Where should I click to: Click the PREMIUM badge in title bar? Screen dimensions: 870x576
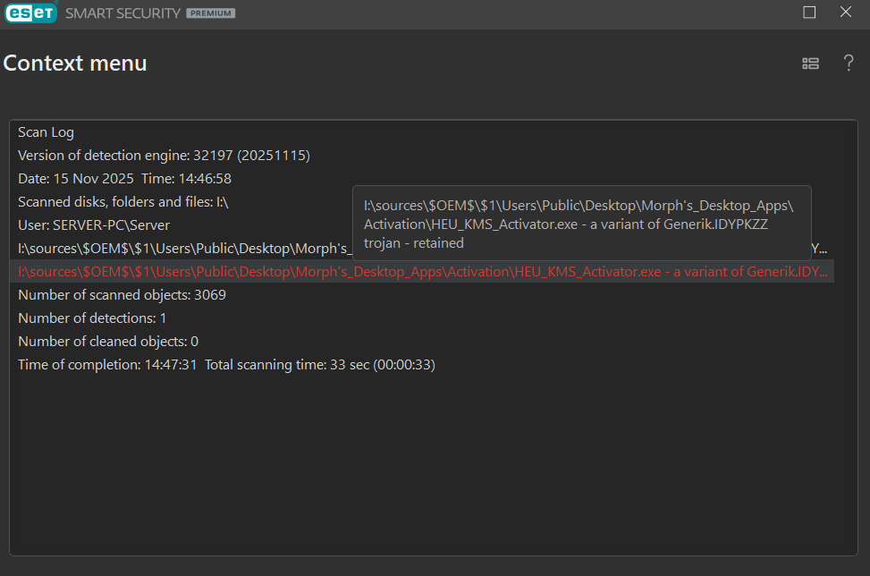tap(210, 13)
